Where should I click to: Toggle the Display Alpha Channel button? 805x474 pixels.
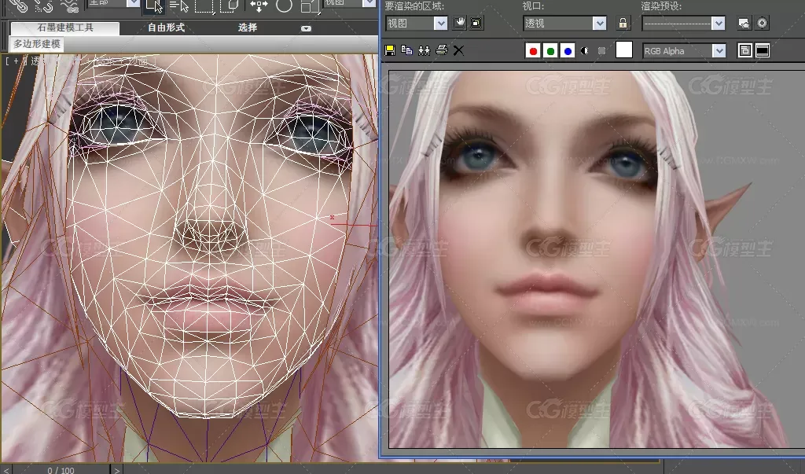[585, 51]
